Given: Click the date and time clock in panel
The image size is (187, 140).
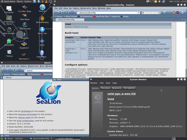Looking at the screenshot, I should (x=178, y=1).
